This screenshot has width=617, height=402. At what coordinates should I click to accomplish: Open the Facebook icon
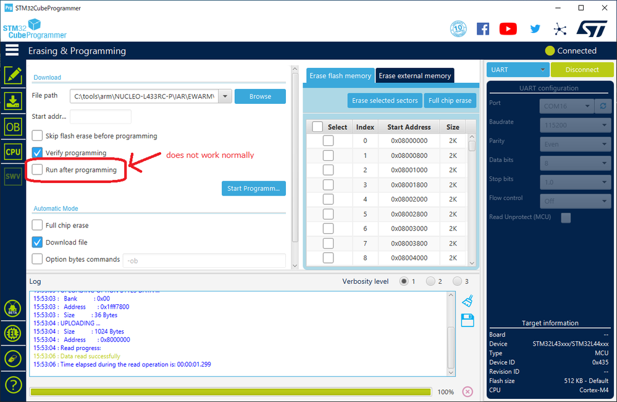pos(483,29)
